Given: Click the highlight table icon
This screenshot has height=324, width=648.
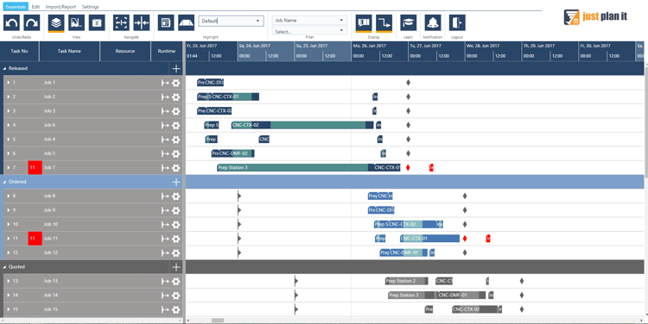Looking at the screenshot, I should tap(166, 22).
